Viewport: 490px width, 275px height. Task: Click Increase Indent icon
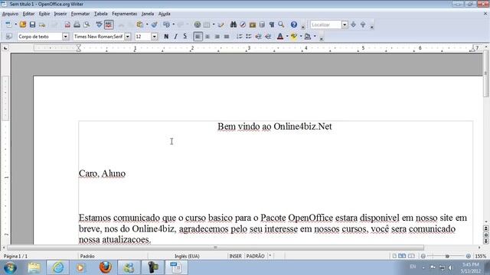(x=268, y=37)
